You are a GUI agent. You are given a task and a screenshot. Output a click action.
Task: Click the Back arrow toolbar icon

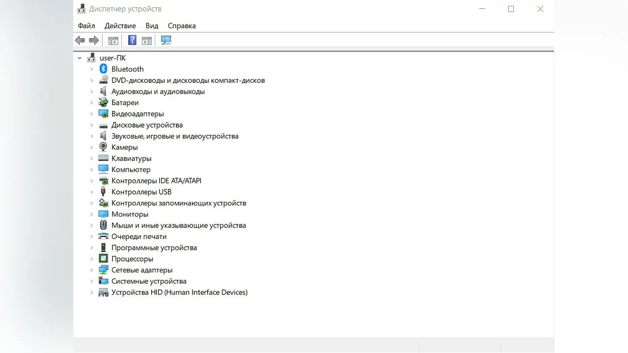click(80, 40)
